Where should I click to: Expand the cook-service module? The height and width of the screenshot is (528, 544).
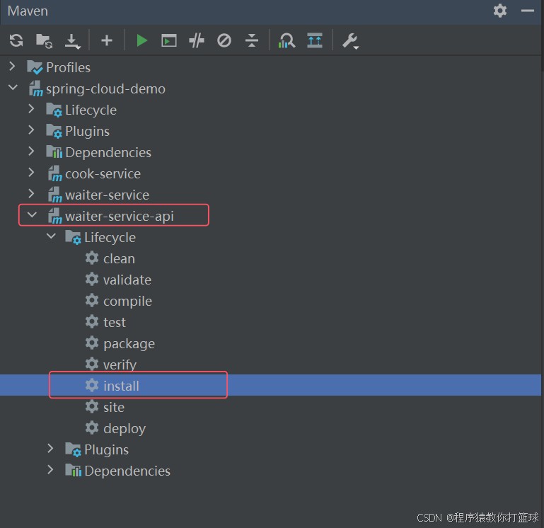31,172
